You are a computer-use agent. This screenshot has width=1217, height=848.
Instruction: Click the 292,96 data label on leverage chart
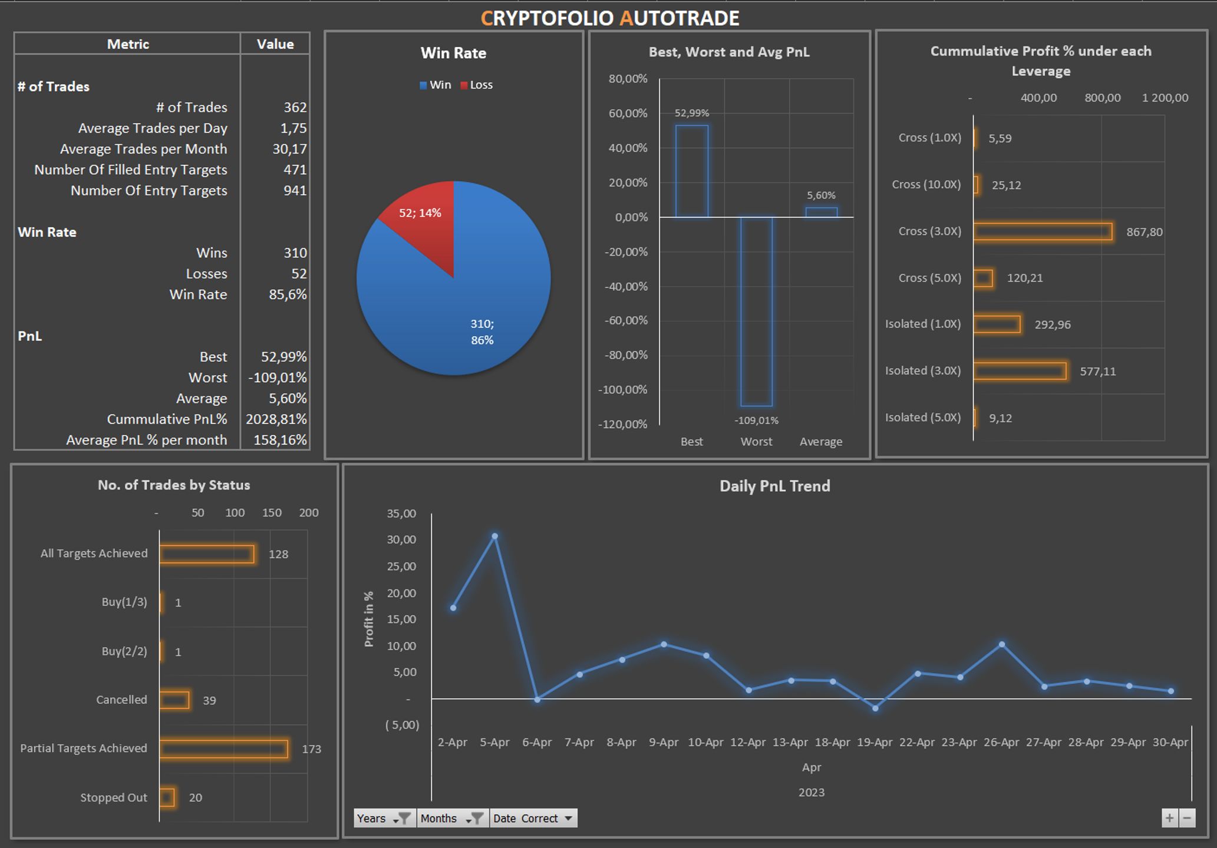tap(1053, 324)
